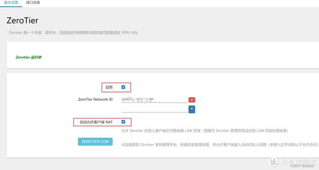Add a new Network ID with plus button
This screenshot has height=170, width=319.
pos(192,109)
